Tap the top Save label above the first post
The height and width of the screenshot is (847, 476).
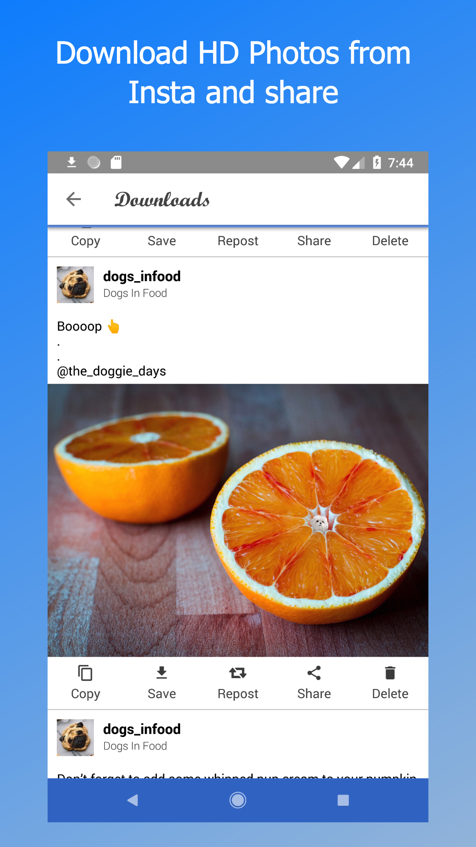point(162,241)
